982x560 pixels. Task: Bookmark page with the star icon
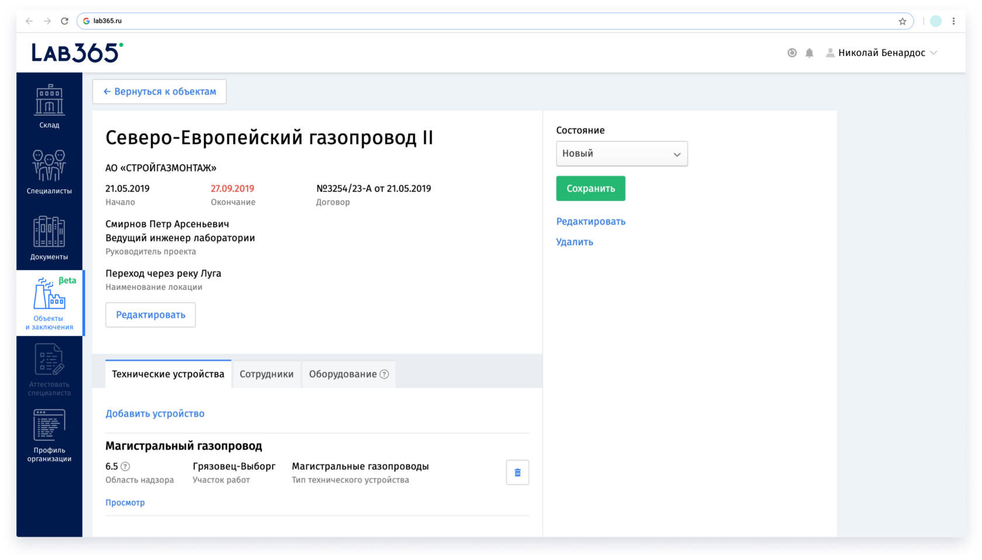[x=903, y=21]
